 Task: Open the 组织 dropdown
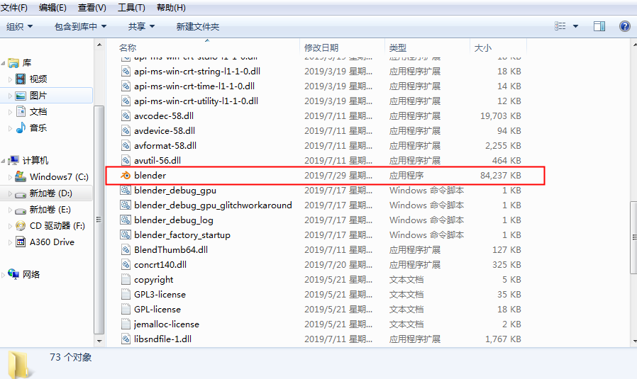coord(19,27)
